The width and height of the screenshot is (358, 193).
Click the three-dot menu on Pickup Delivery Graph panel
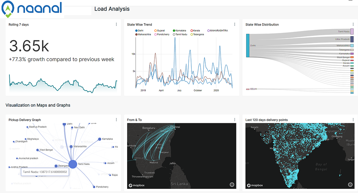click(x=116, y=120)
